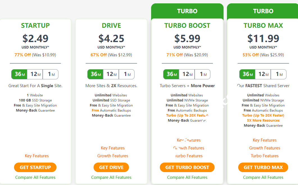298x185 pixels.
Task: Expand Growth Features in Drive plan
Action: 113,156
